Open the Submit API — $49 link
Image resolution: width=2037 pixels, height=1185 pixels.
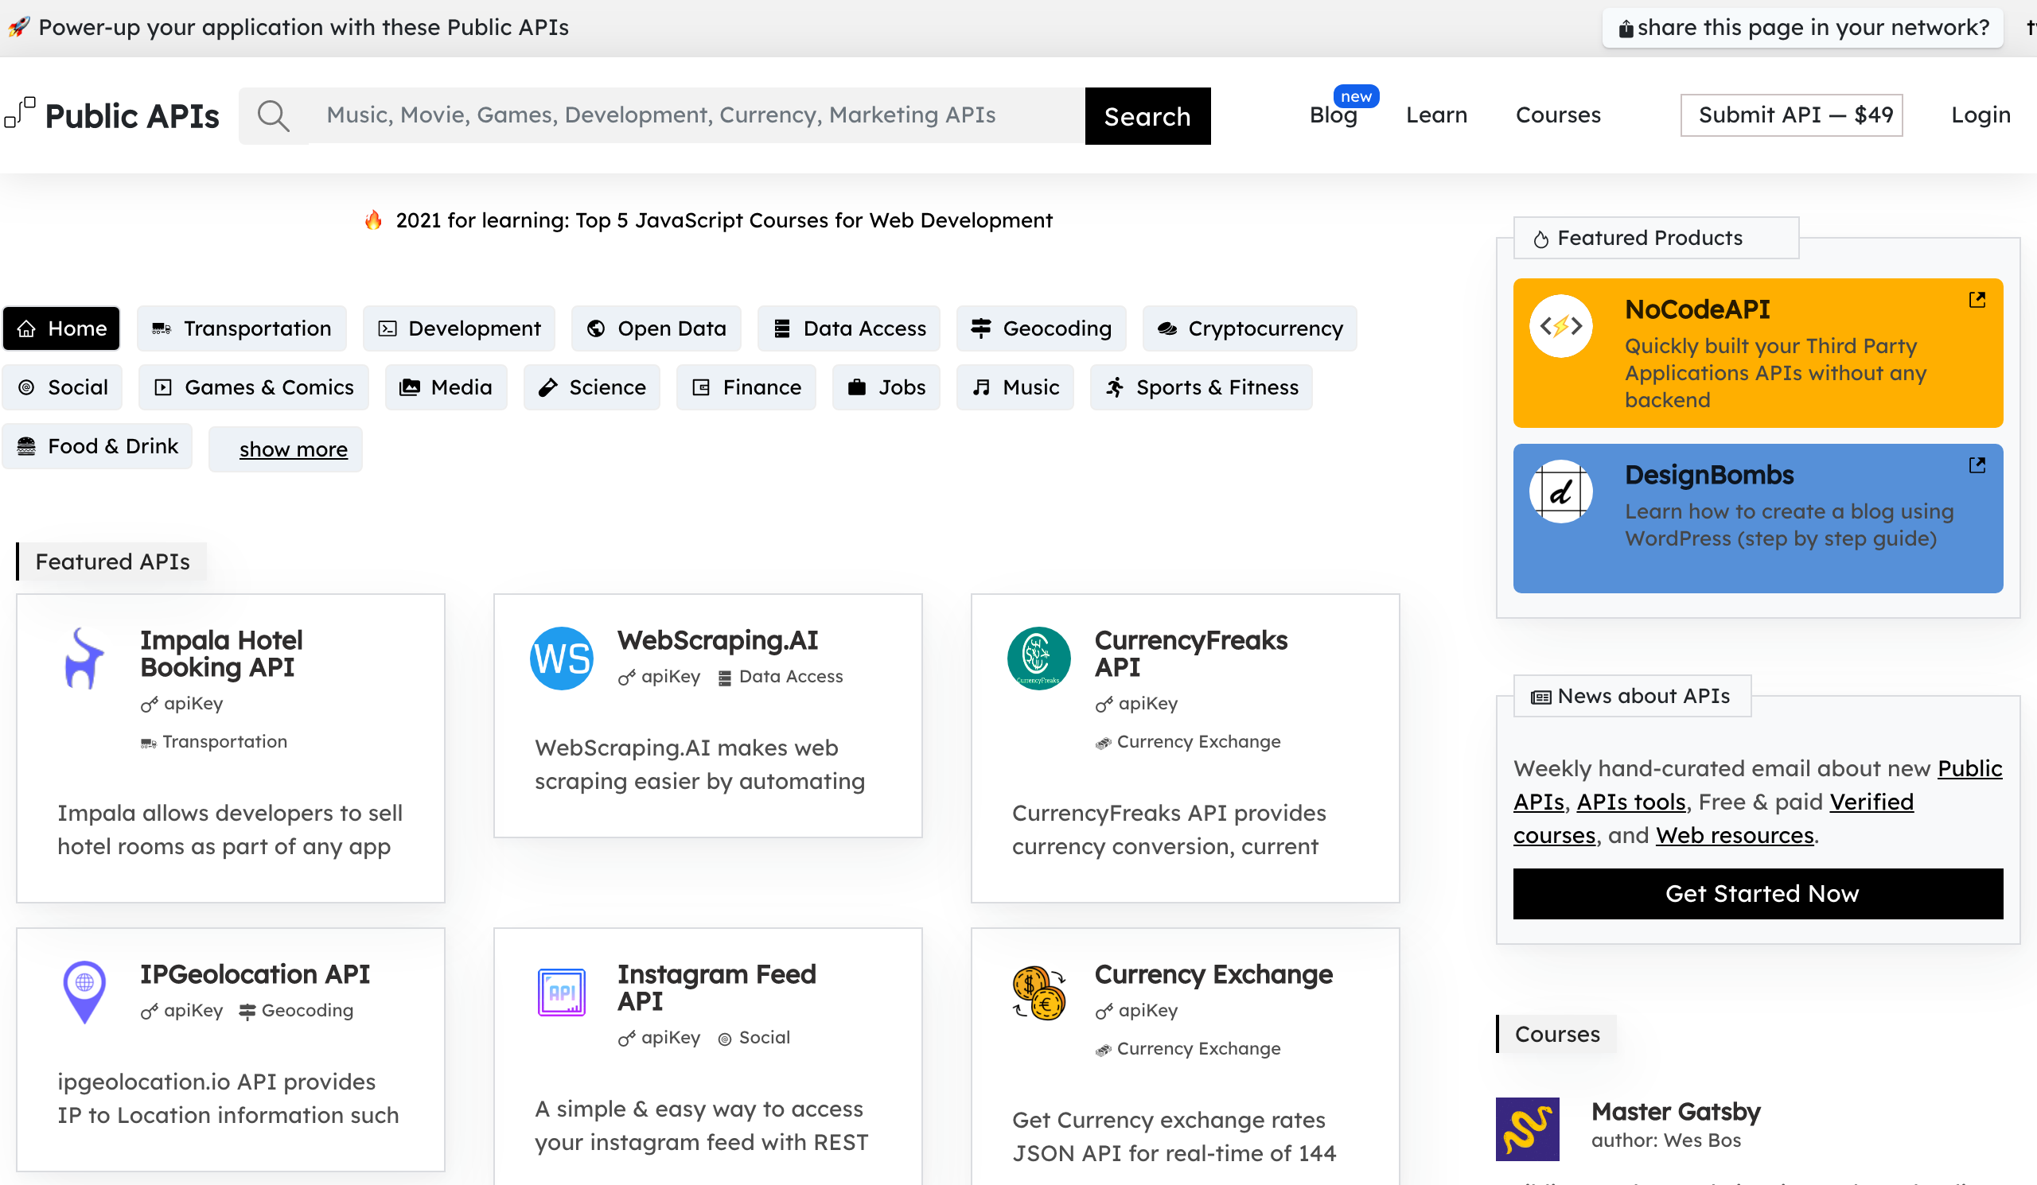pyautogui.click(x=1792, y=115)
